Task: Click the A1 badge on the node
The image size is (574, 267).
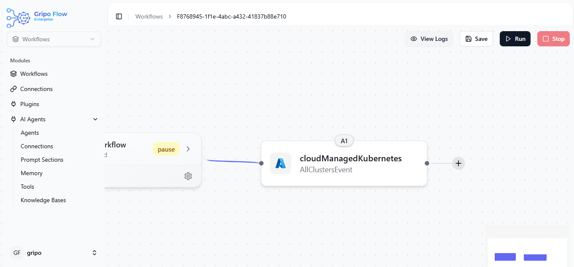Action: (x=344, y=141)
